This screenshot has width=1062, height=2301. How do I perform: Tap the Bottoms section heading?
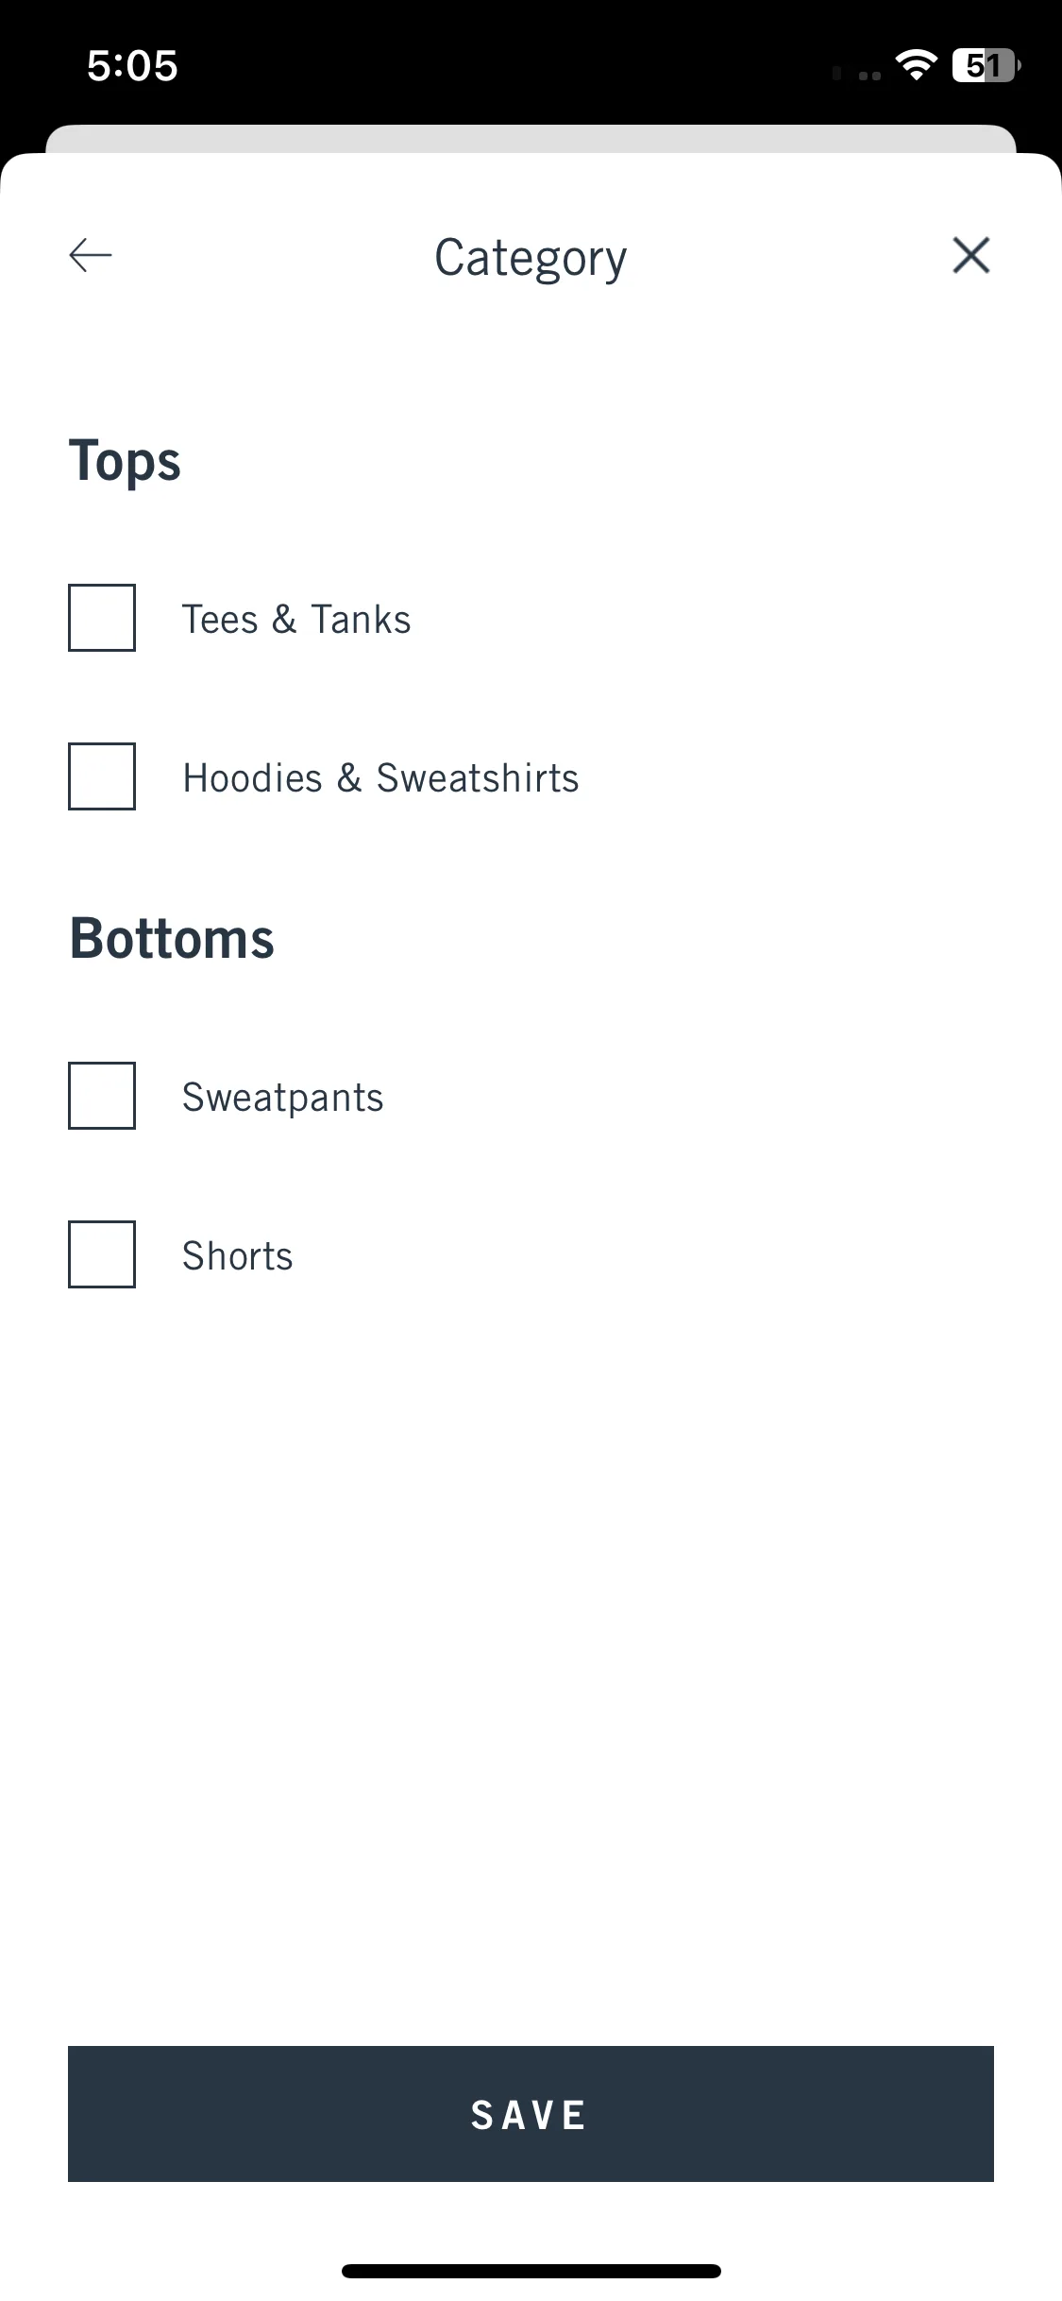pos(172,939)
